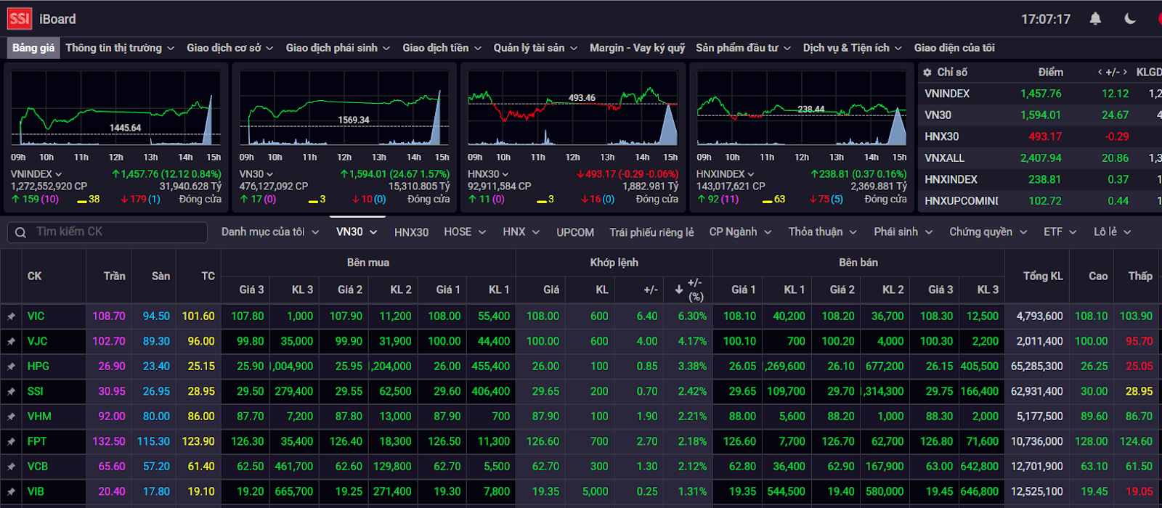Expand Chứng quyền dropdown
The width and height of the screenshot is (1162, 508).
[x=988, y=232]
